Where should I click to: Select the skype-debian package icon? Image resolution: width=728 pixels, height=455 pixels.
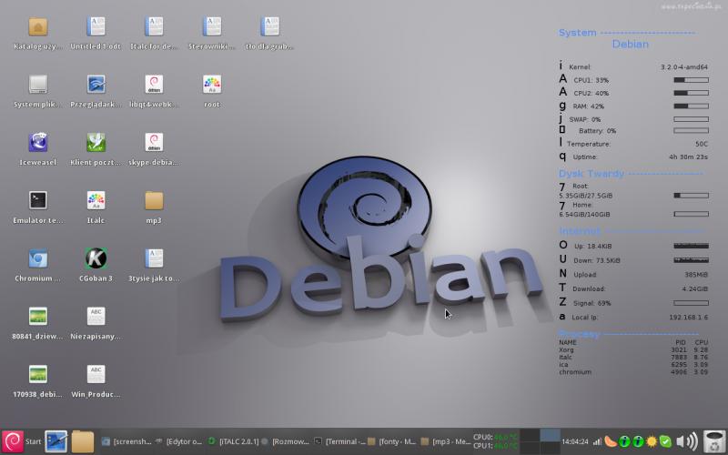(x=154, y=142)
